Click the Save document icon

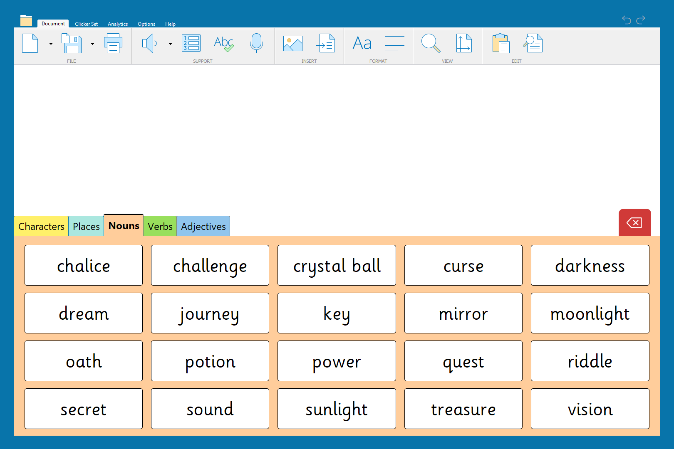[72, 43]
